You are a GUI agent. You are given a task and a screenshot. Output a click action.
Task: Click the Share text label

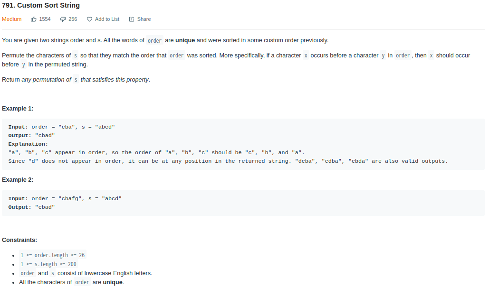[144, 19]
